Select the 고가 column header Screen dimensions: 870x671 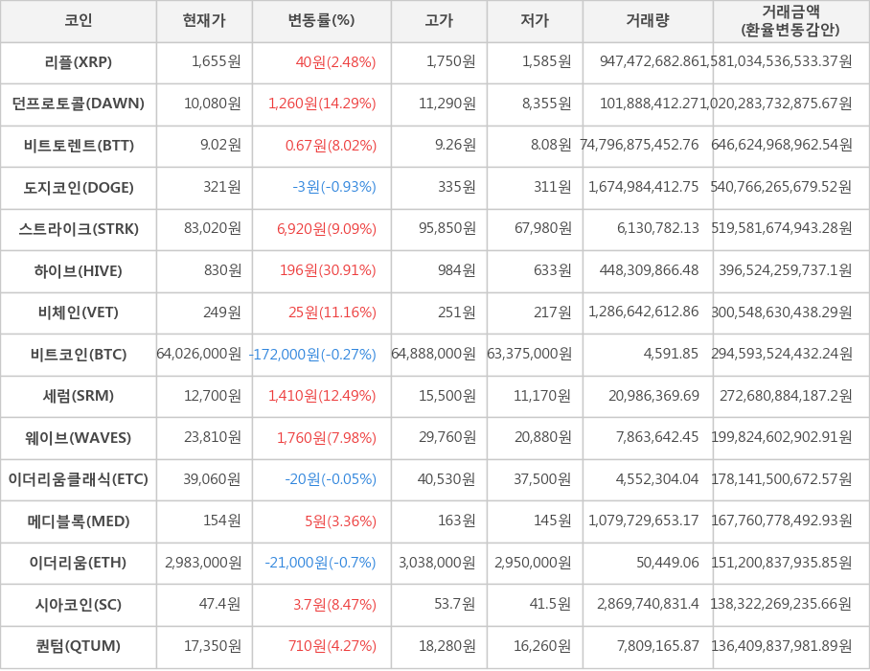click(439, 21)
